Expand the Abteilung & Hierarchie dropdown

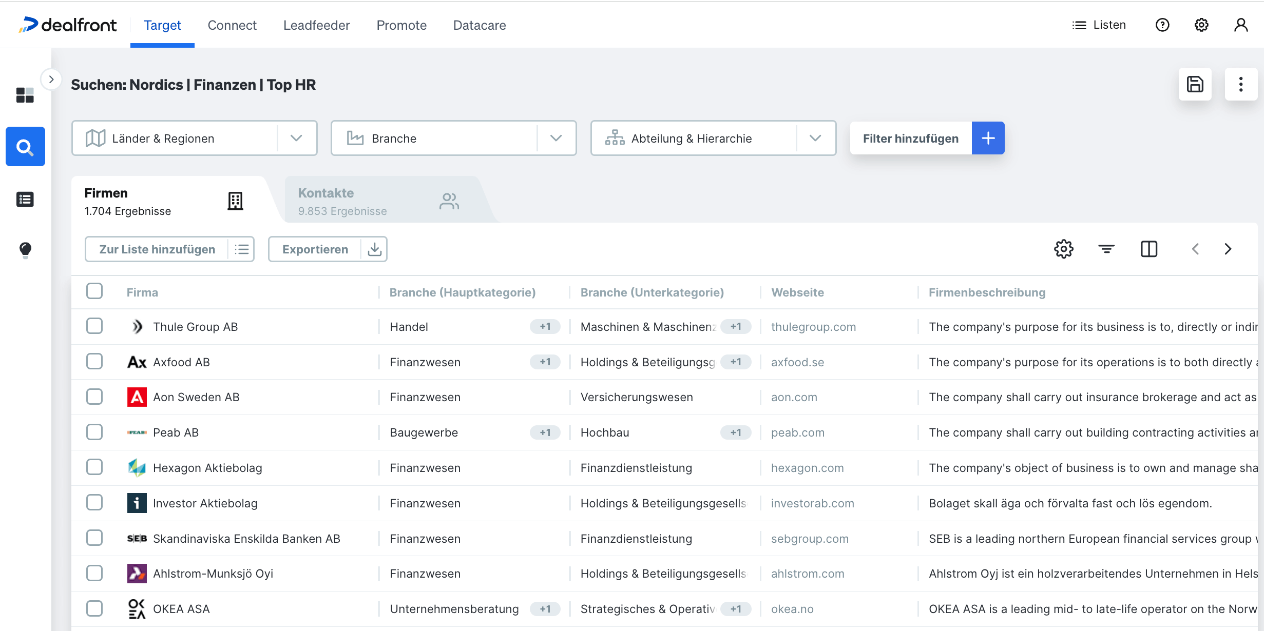(815, 138)
